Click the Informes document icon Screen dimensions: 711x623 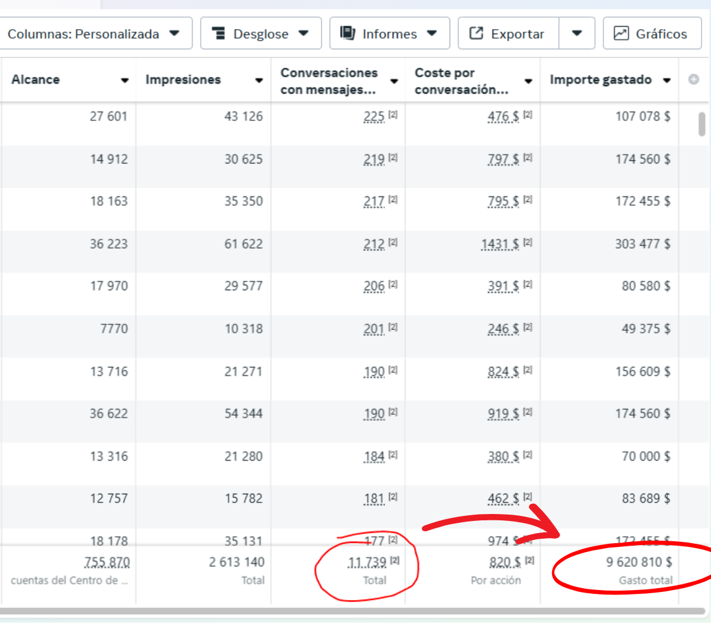[x=348, y=33]
